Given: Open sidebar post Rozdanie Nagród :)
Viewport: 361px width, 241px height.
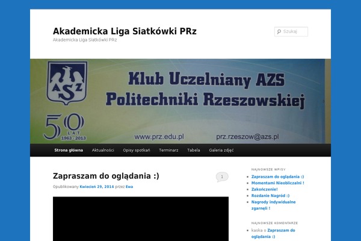Looking at the screenshot, I should pyautogui.click(x=270, y=196).
